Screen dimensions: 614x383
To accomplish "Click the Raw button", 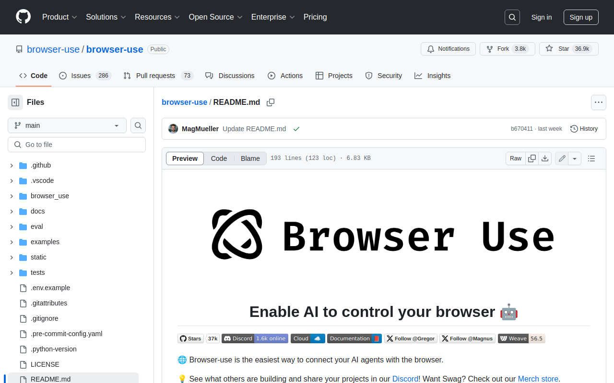I will click(516, 158).
